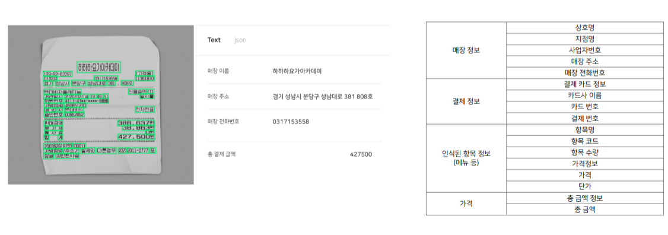Click the 388,637 amount box on receipt
Screen dimensions: 668x235
pos(135,123)
